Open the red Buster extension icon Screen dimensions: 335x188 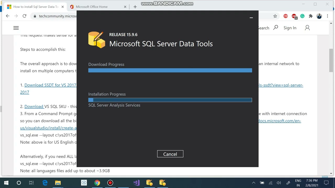(286, 16)
